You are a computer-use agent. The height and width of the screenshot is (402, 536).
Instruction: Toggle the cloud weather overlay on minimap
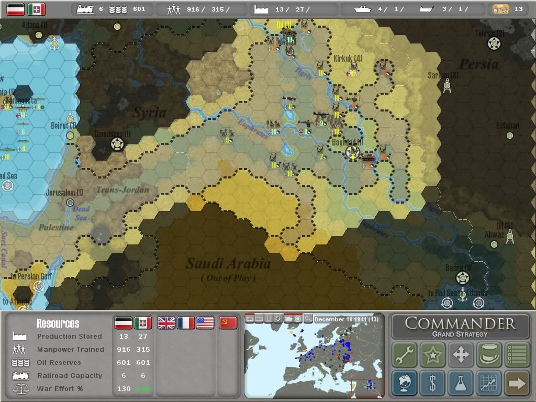tap(250, 319)
